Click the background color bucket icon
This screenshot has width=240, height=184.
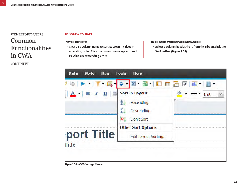[x=179, y=94]
